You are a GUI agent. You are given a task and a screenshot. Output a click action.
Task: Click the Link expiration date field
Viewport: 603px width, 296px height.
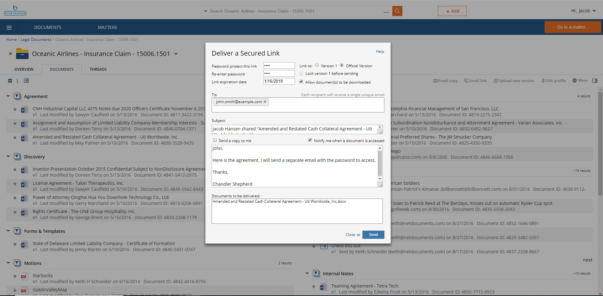(x=279, y=81)
